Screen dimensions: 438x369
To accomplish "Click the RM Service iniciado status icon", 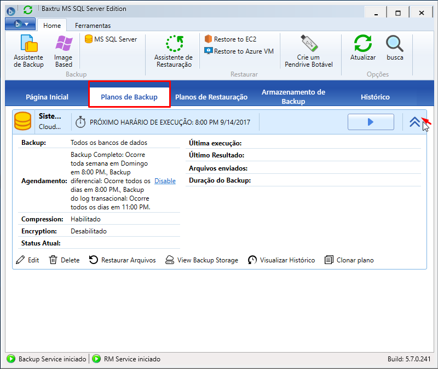I will pyautogui.click(x=96, y=359).
